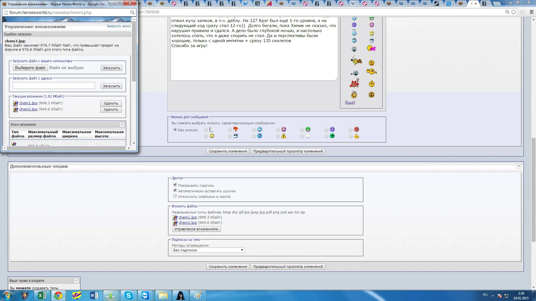Image resolution: width=536 pixels, height=301 pixels.
Task: Collapse the 'Дополнительные опции' section
Action: [519, 166]
